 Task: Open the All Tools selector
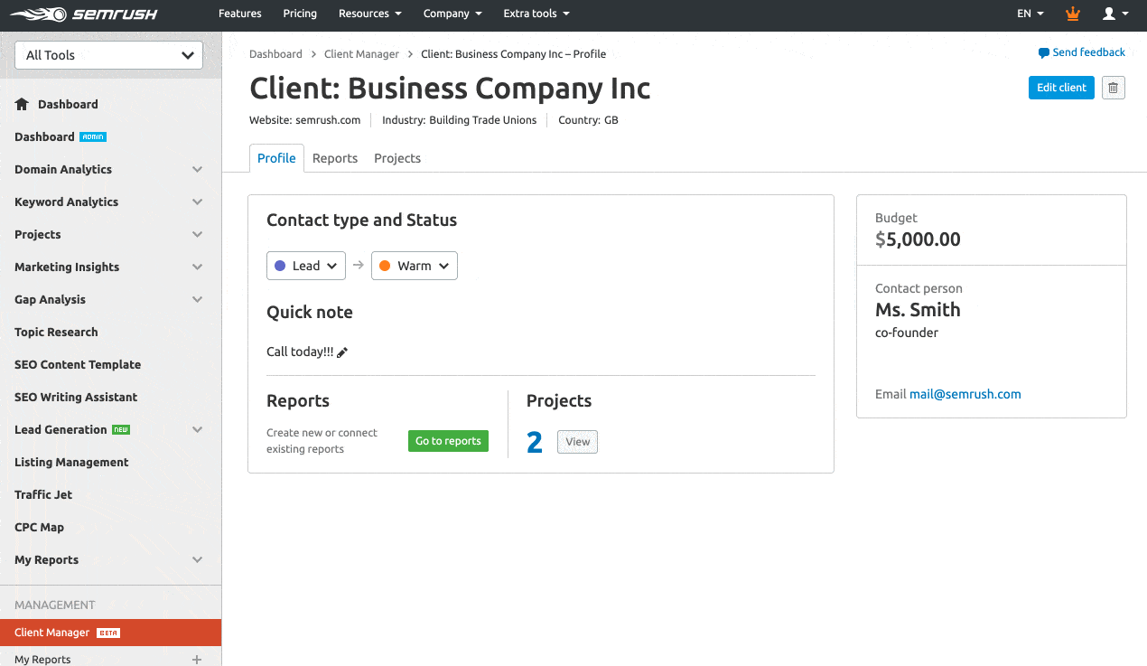click(x=109, y=55)
